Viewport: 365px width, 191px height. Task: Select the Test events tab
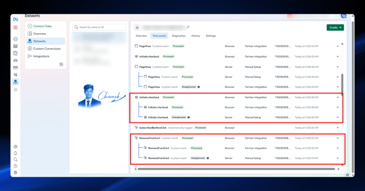[159, 36]
